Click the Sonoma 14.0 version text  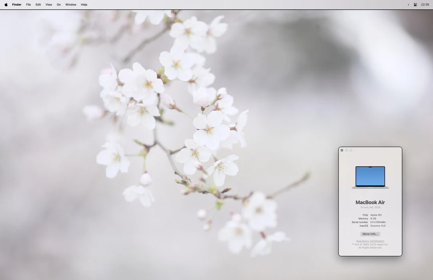[x=377, y=226]
